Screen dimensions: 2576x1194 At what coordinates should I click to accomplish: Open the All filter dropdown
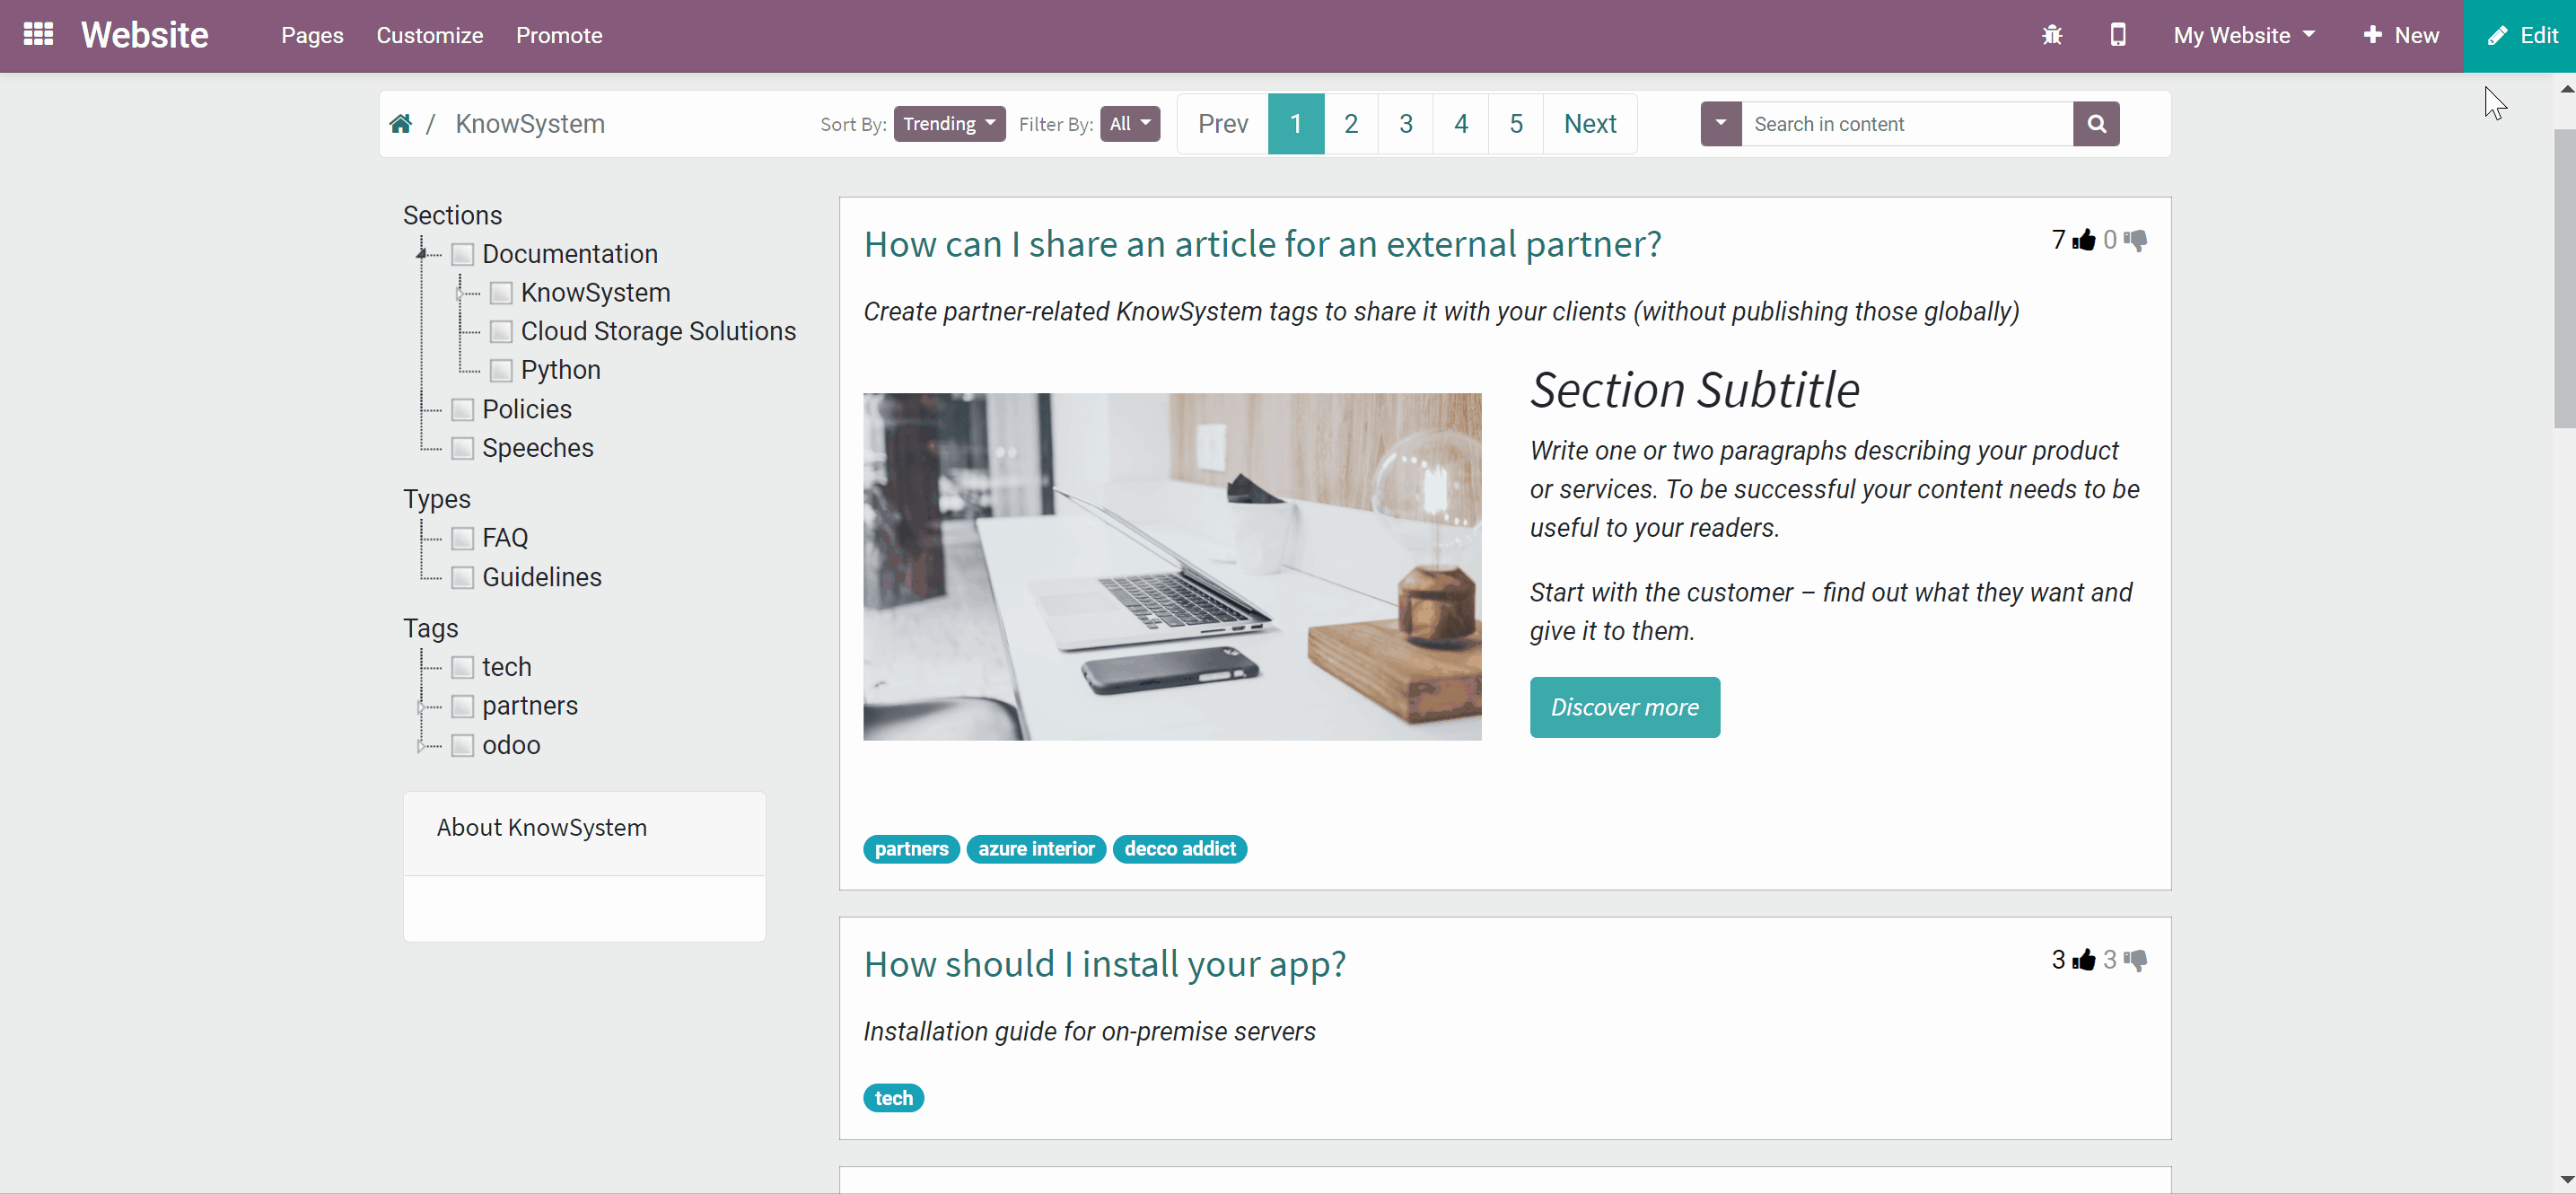(x=1130, y=124)
